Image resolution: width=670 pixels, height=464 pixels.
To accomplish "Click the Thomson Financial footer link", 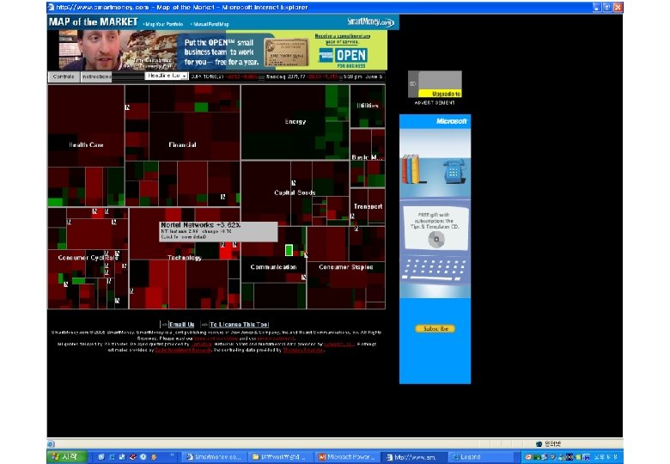I will tap(303, 350).
